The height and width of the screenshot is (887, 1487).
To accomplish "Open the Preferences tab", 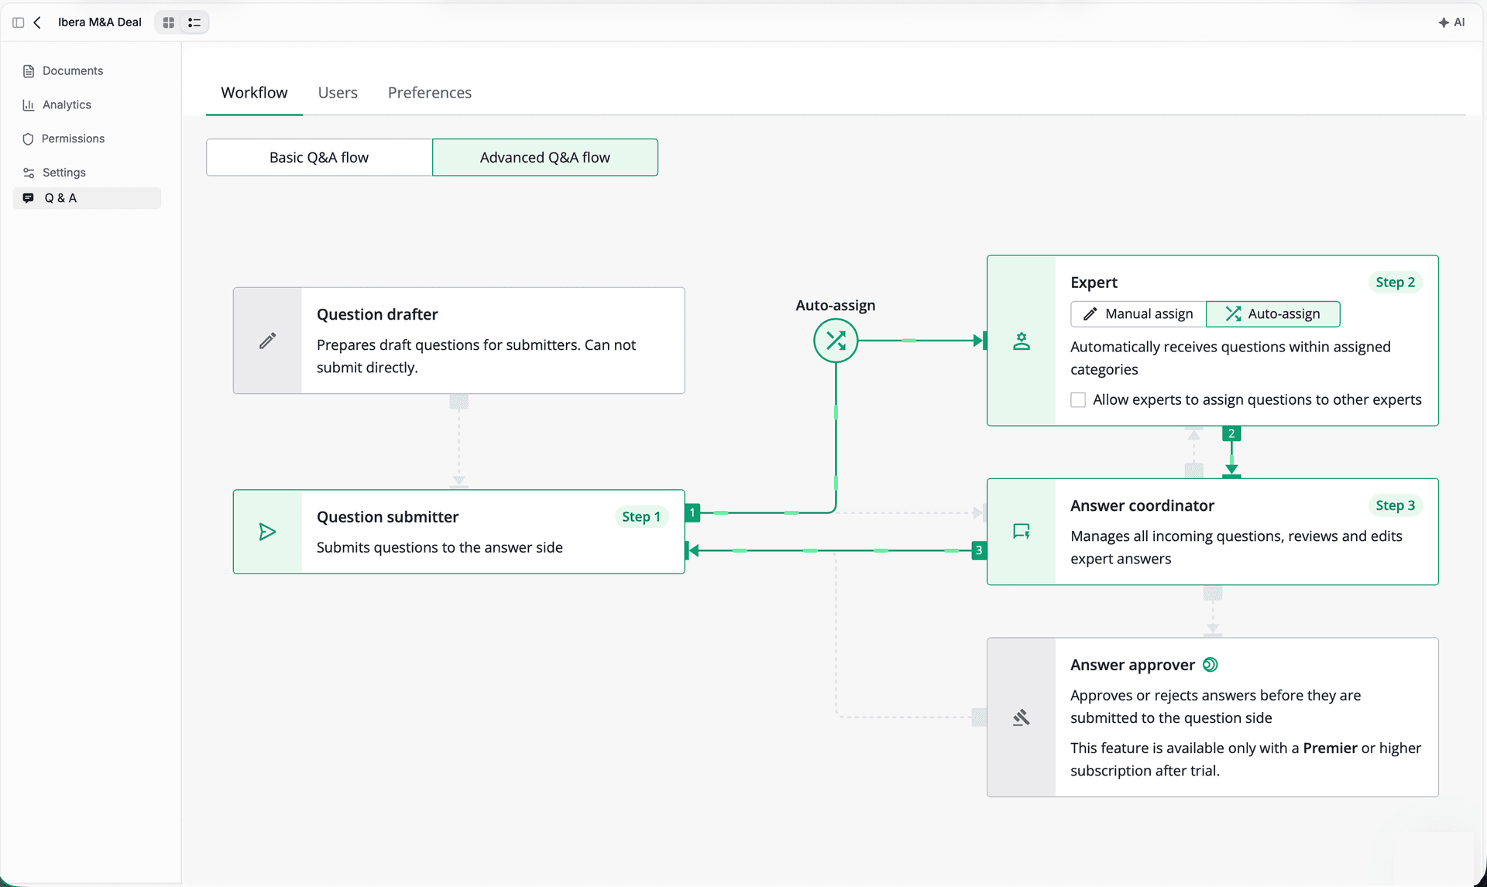I will click(x=430, y=92).
